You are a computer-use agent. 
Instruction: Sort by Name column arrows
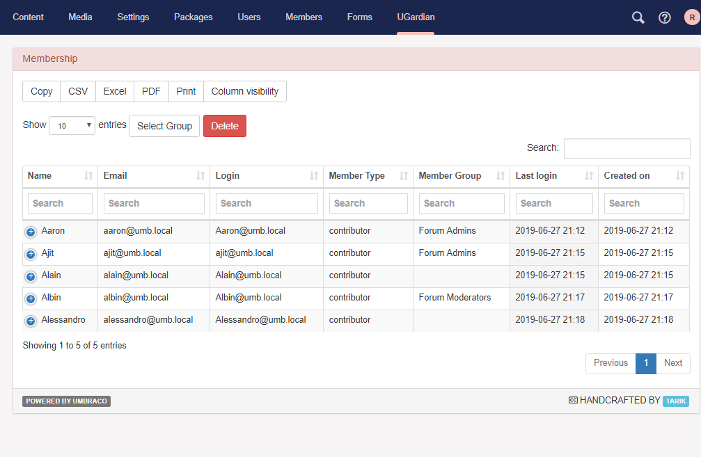88,176
